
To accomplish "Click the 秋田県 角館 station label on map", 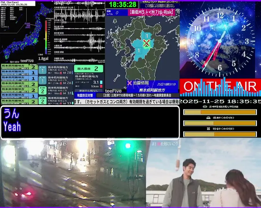I will click(27, 25).
